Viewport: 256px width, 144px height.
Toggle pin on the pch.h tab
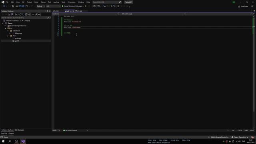click(x=71, y=11)
